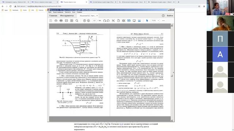Image resolution: width=234 pixels, height=131 pixels.
Task: Open the Info bookmark folder
Action: tap(31, 10)
